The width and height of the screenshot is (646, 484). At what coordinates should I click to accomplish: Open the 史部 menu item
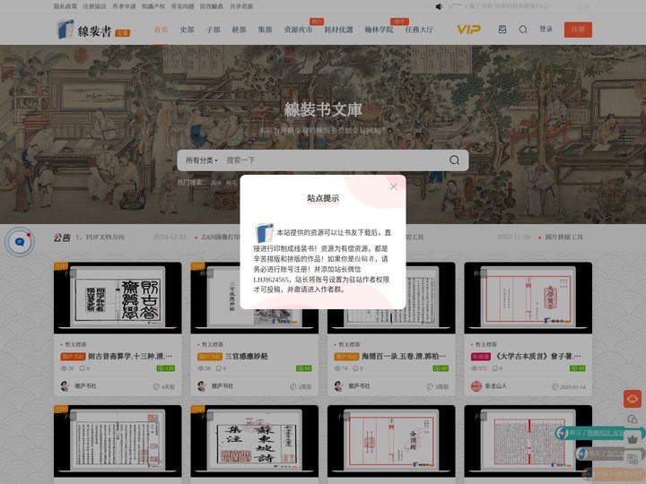pos(187,30)
